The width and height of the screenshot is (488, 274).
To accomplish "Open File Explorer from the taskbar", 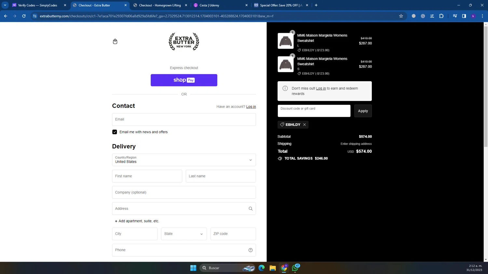I will click(273, 268).
